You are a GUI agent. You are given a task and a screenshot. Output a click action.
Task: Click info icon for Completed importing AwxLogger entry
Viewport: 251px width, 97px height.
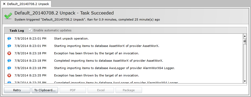(9, 82)
